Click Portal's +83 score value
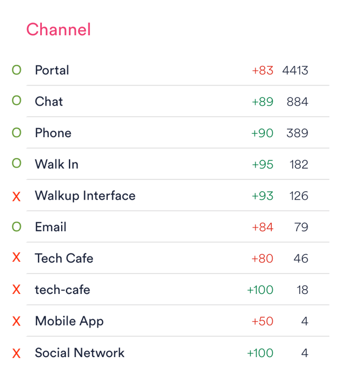The image size is (359, 378). (263, 70)
